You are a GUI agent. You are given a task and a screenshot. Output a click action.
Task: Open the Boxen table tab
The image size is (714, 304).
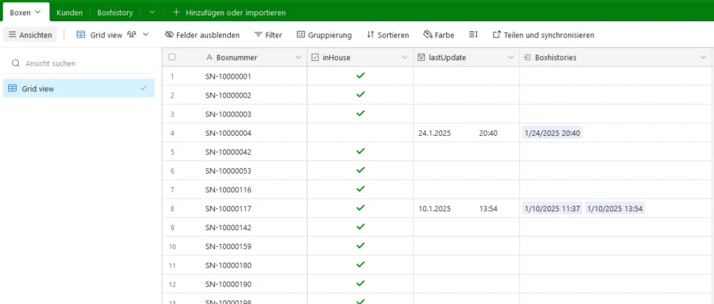pos(26,13)
